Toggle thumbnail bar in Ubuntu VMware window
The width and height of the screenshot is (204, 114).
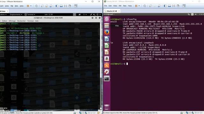click(169, 6)
